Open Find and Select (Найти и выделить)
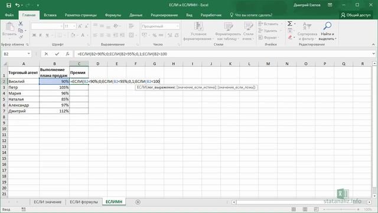This screenshot has width=378, height=213. 327,31
